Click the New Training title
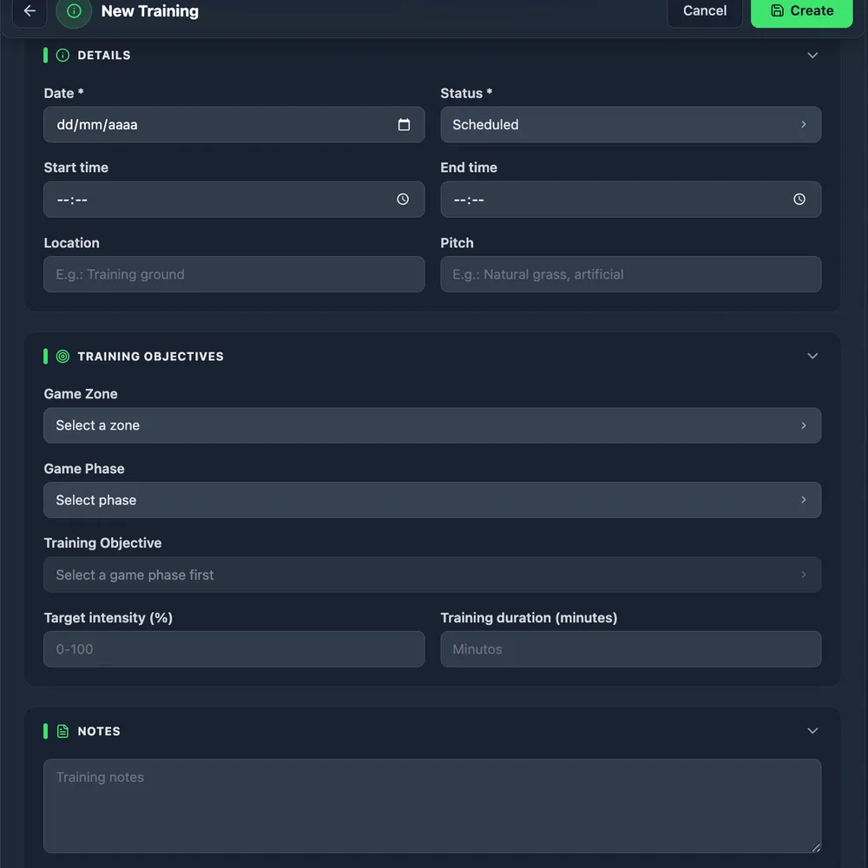868x868 pixels. pos(149,11)
